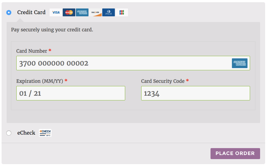Screen dimensions: 267x166
Task: Click the Card Number field label
Action: tap(32, 51)
